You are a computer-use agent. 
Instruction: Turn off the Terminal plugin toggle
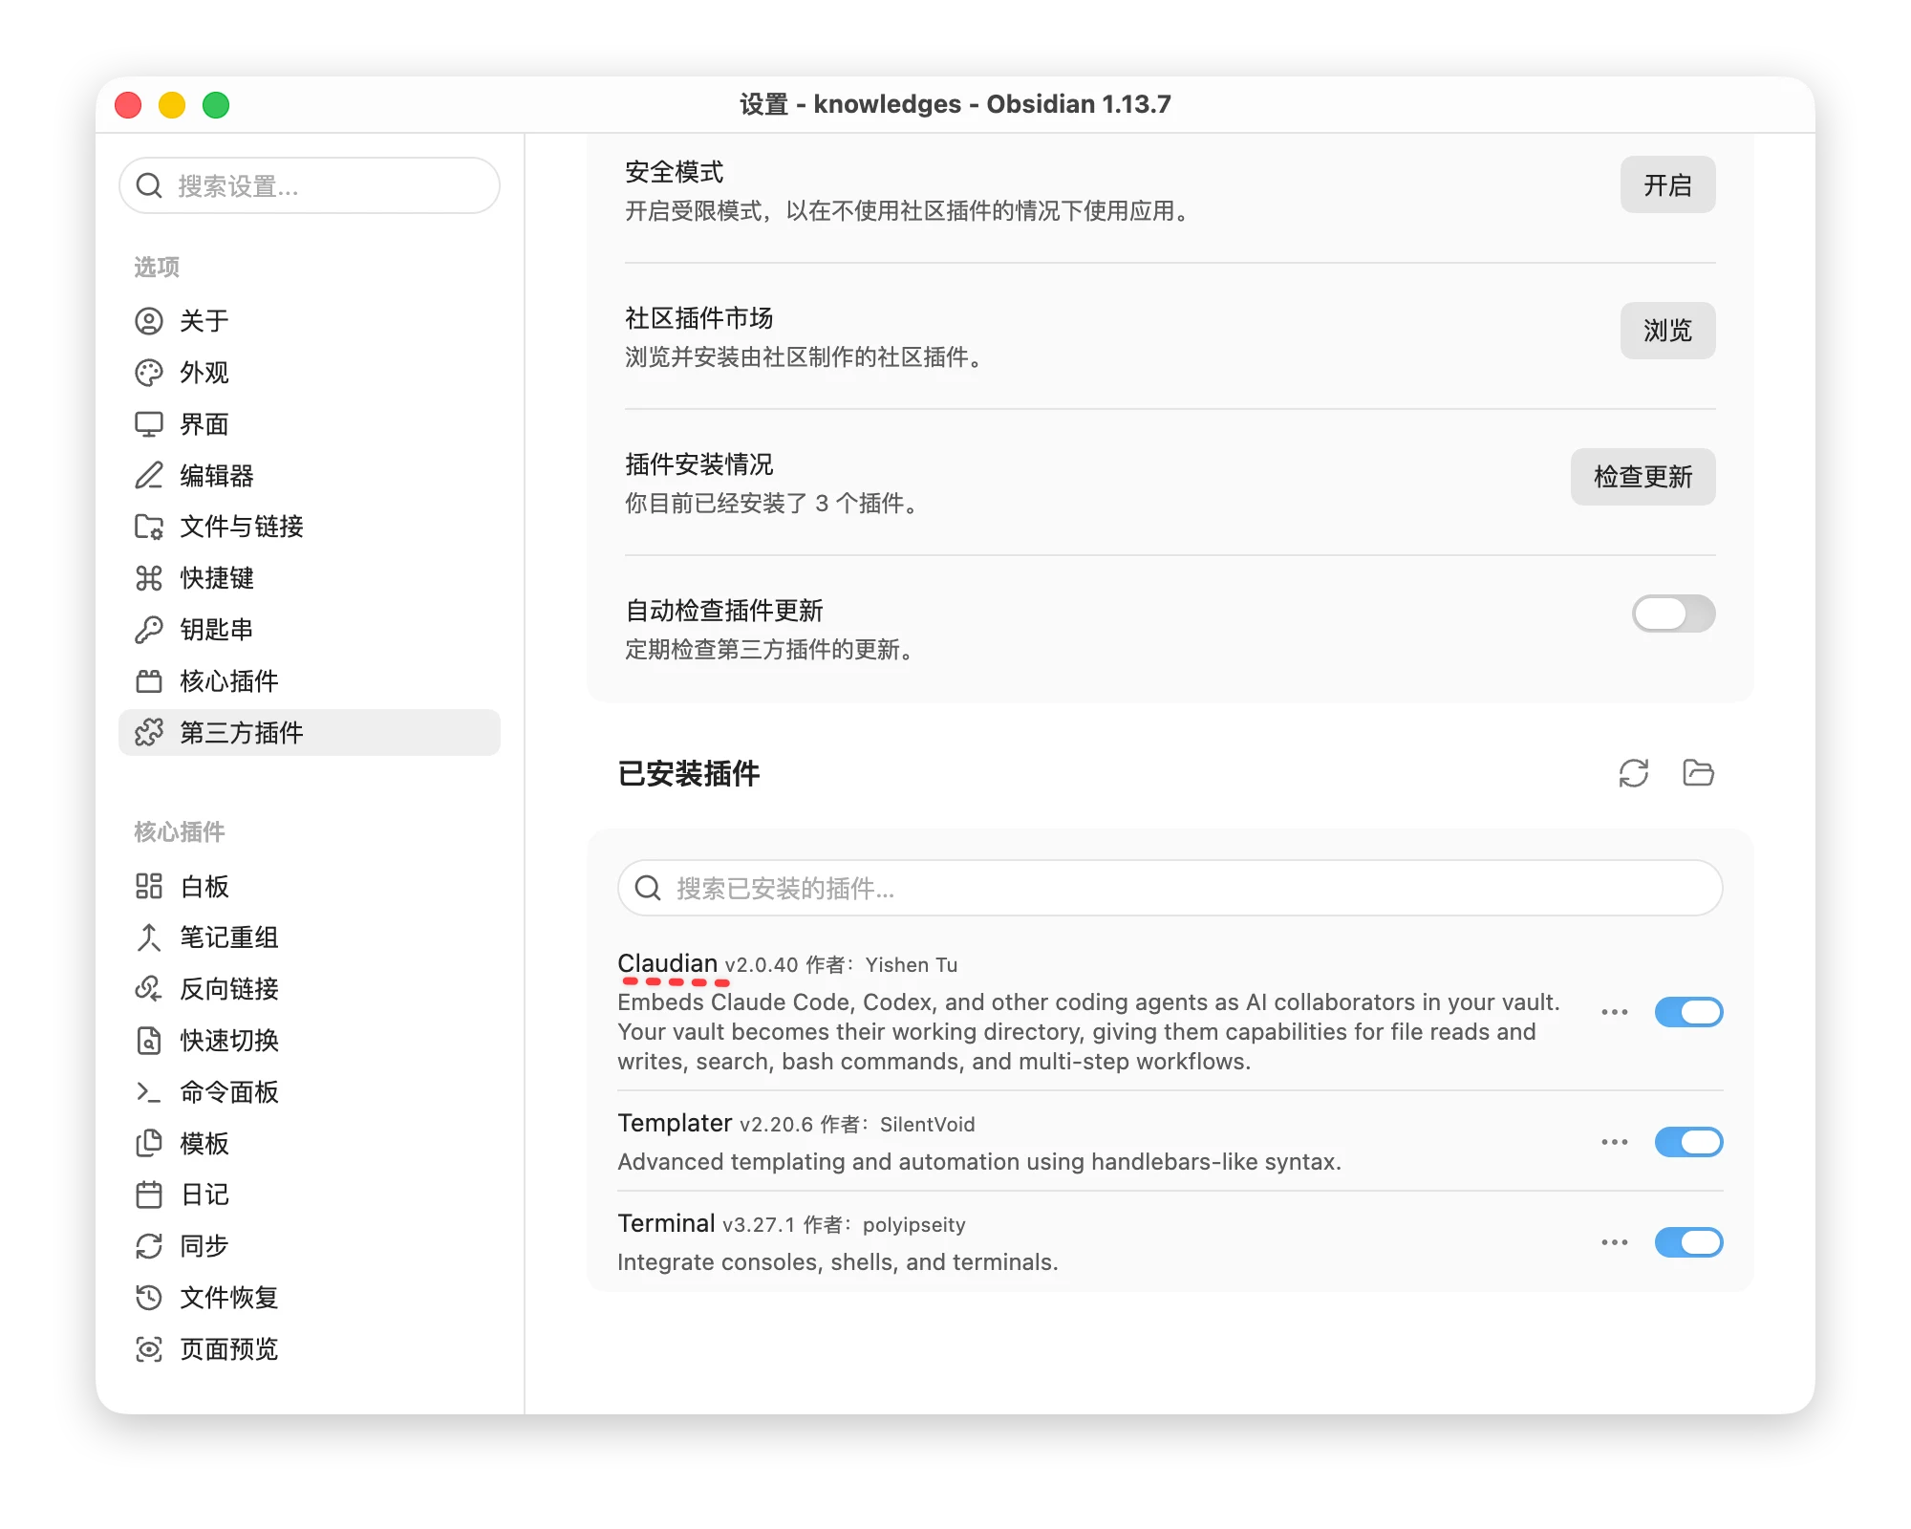coord(1688,1242)
